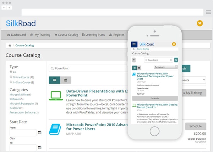Screen dimensions: 213x152
Task: Filter by Graphics (1) category
Action: pyautogui.click(x=16, y=108)
